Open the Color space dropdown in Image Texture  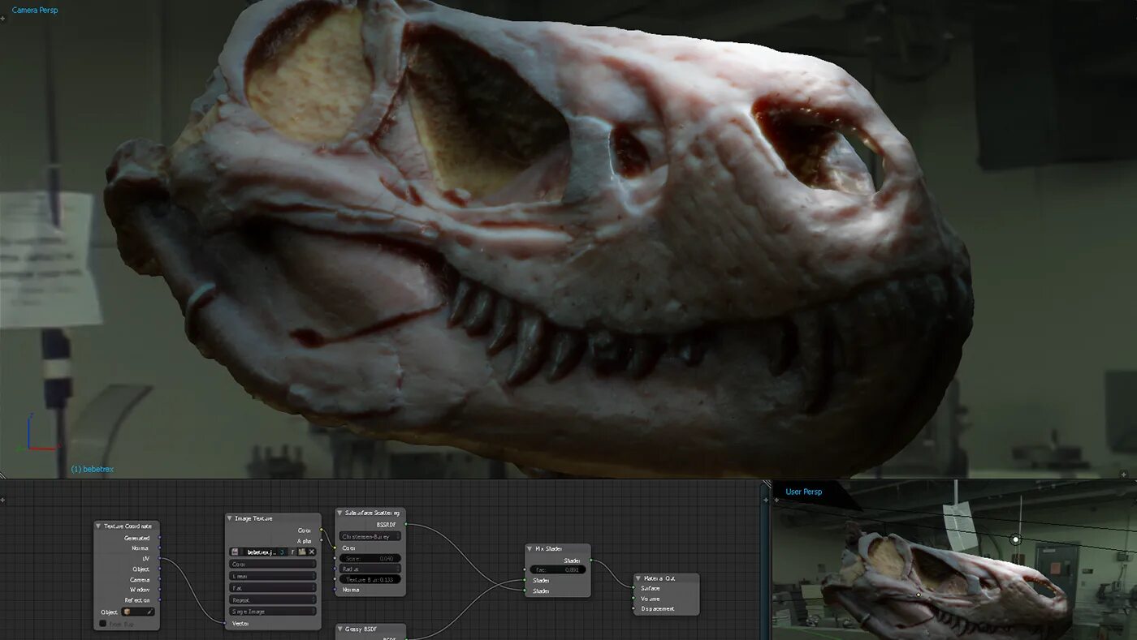coord(272,564)
